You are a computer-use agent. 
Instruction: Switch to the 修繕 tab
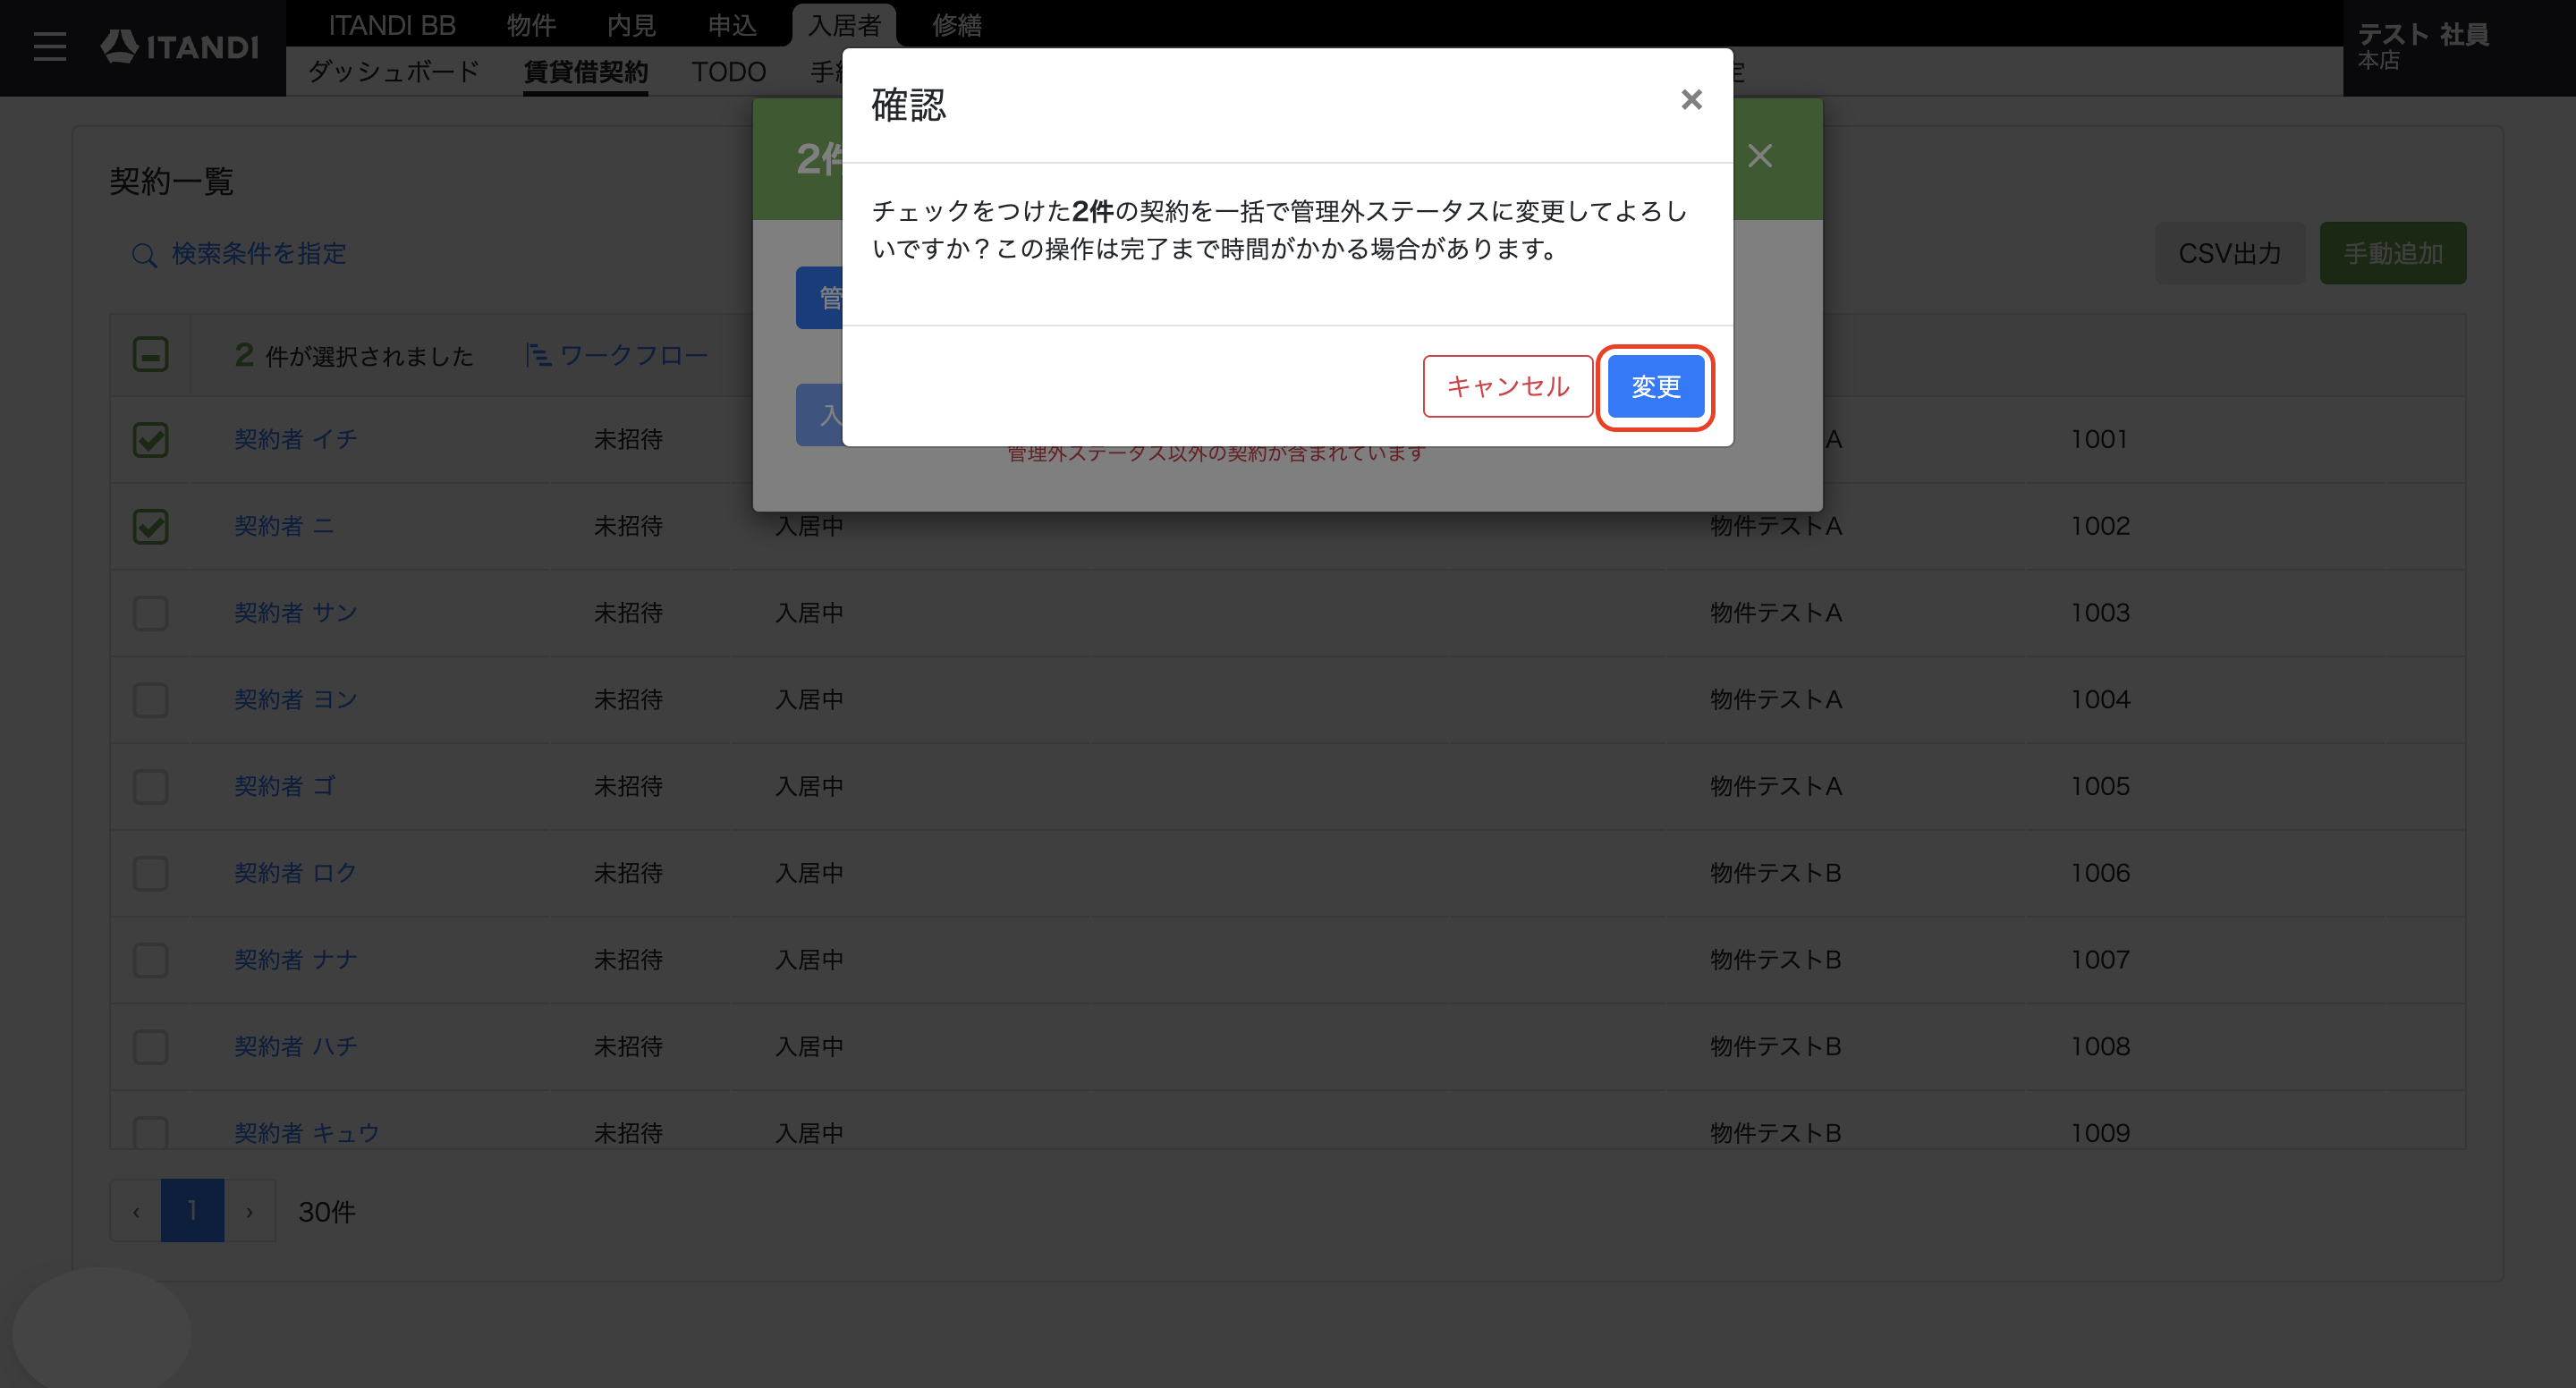957,25
